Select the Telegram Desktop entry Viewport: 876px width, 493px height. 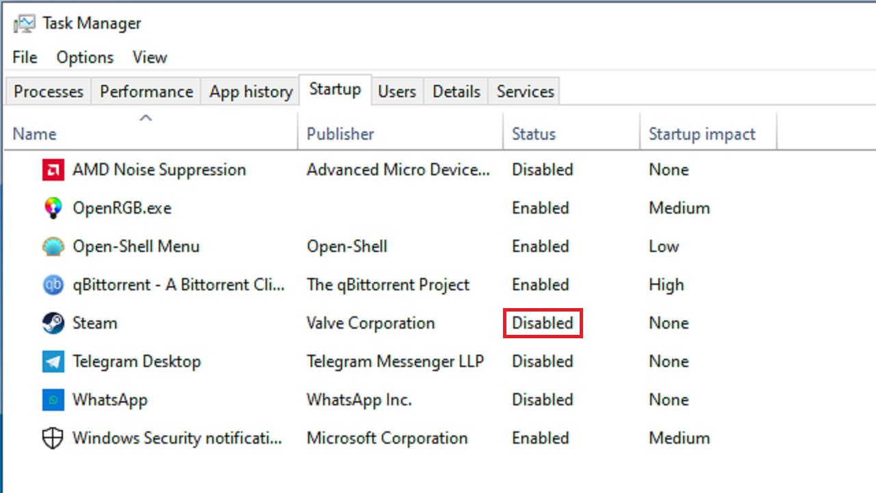137,362
